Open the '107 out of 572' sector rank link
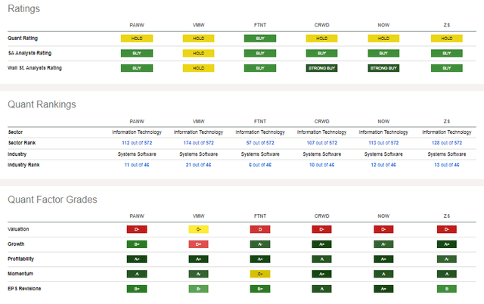The image size is (484, 304). (x=321, y=143)
